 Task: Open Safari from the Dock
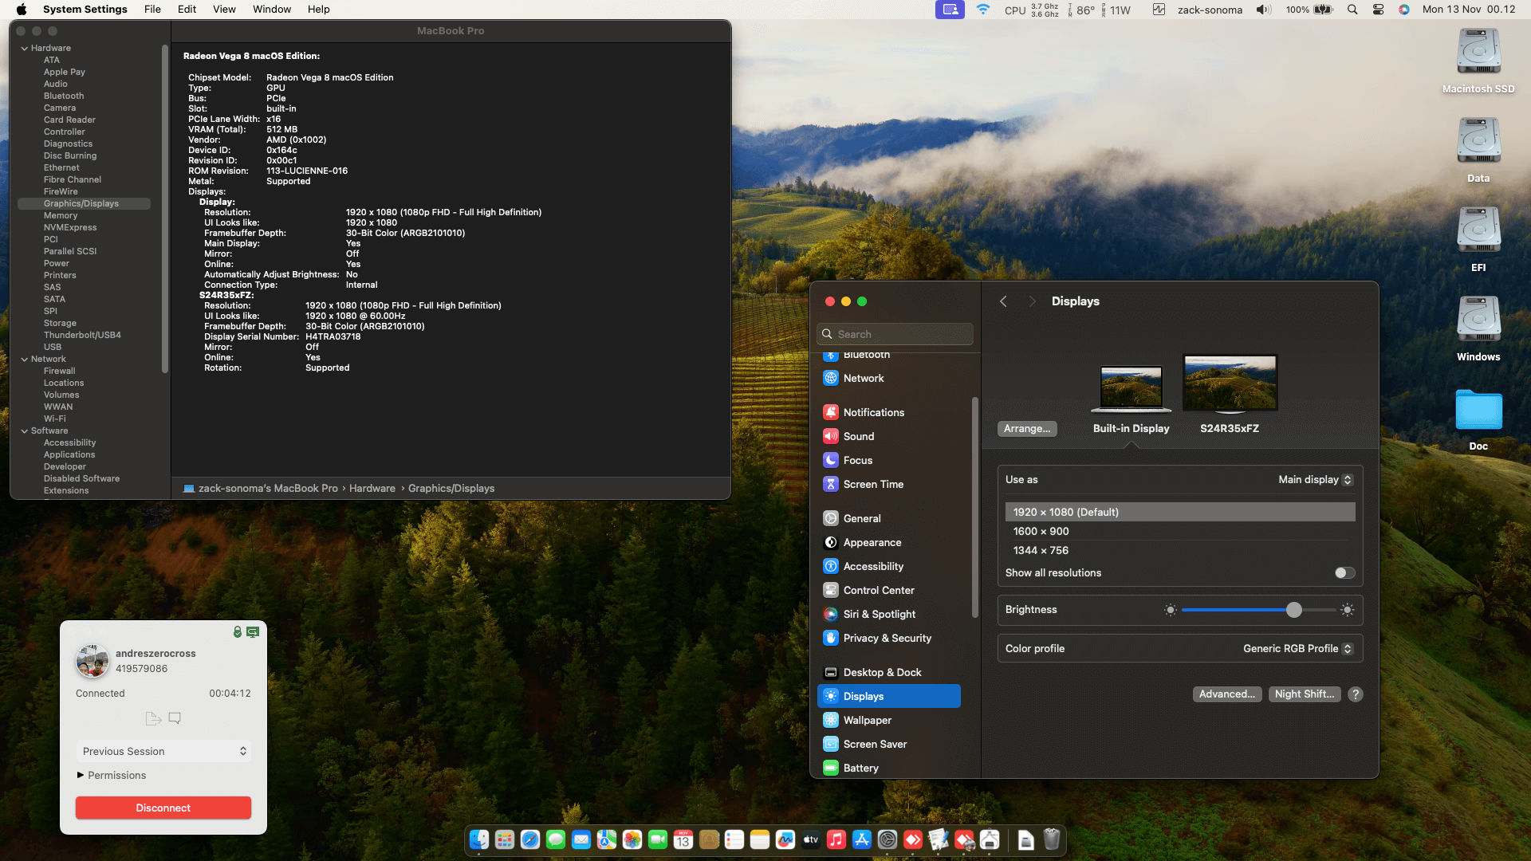[530, 839]
